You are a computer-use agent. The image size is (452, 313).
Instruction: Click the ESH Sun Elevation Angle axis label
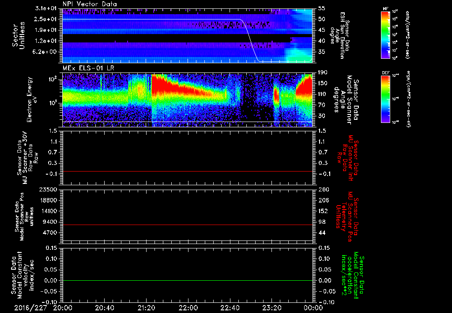click(x=340, y=35)
